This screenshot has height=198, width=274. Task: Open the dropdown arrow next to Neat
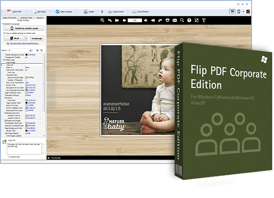click(26, 39)
